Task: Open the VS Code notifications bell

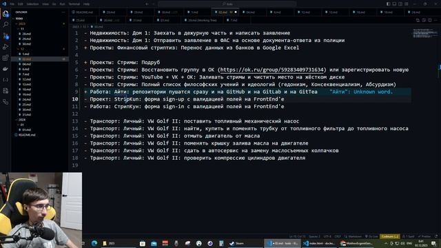Action: [436, 236]
